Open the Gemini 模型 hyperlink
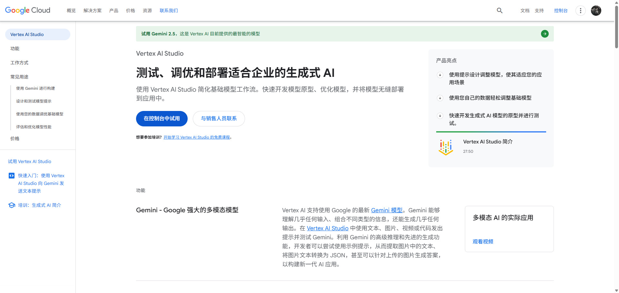 pyautogui.click(x=387, y=210)
